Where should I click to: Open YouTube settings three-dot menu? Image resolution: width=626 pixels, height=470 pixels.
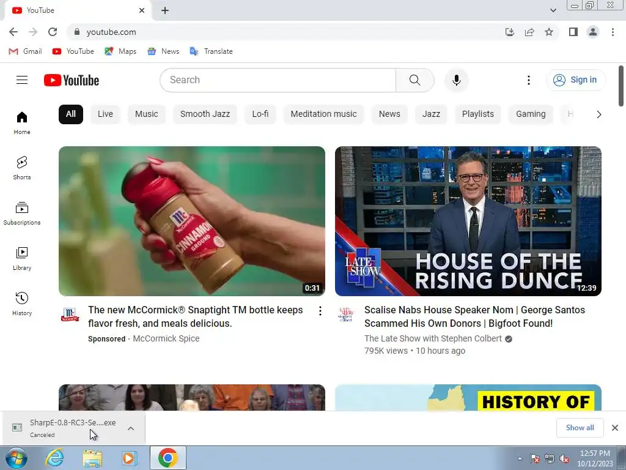click(529, 80)
